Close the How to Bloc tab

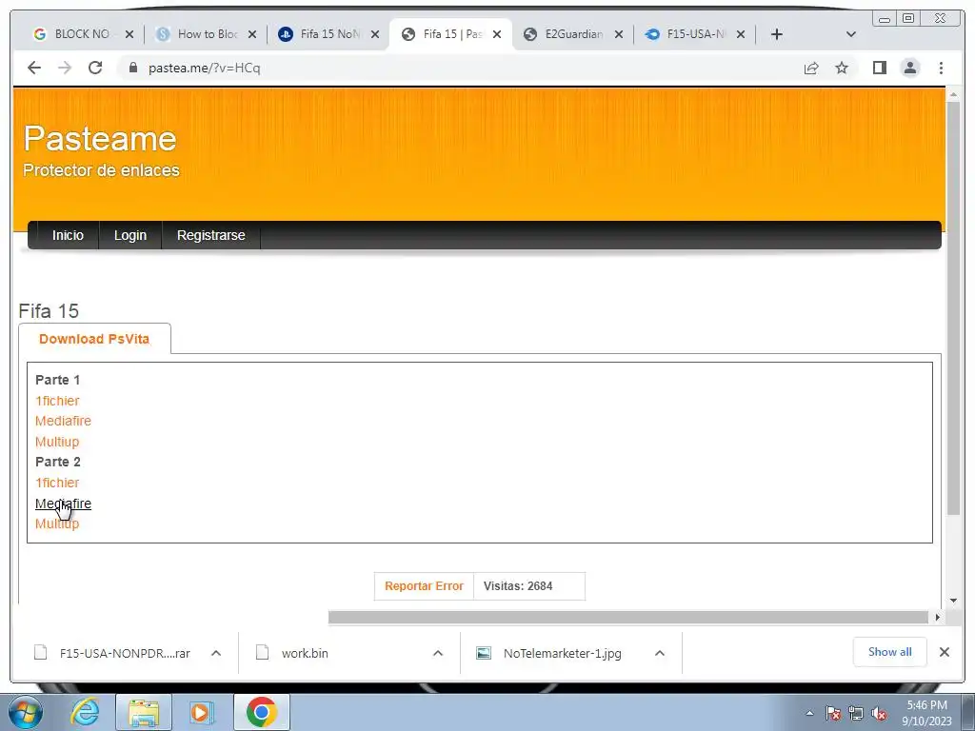251,34
